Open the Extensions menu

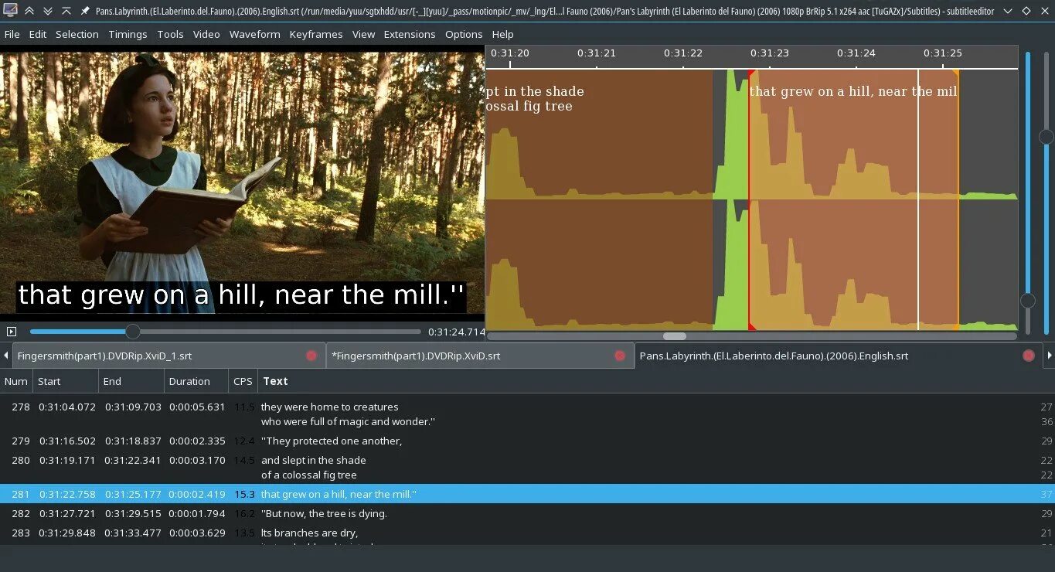[x=410, y=34]
